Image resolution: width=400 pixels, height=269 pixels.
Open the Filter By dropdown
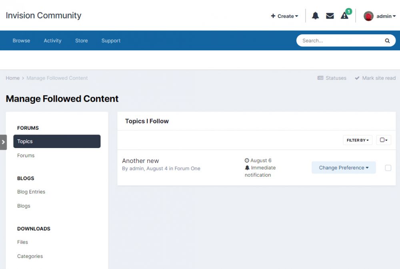point(357,140)
